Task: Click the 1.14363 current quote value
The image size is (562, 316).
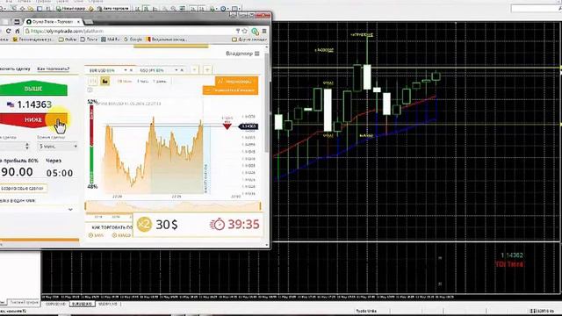Action: tap(34, 104)
